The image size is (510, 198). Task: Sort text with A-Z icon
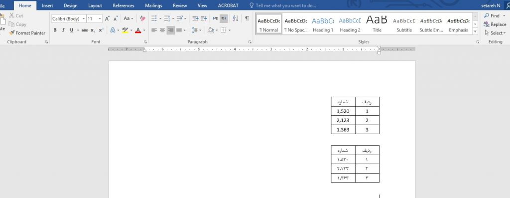point(236,18)
